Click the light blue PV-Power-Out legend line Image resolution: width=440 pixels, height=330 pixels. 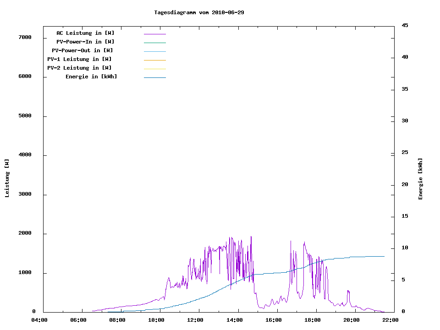[154, 51]
